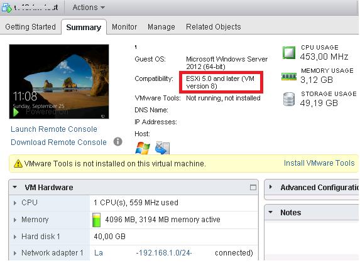360x263 pixels.
Task: Open the Monitor tab
Action: tap(124, 27)
